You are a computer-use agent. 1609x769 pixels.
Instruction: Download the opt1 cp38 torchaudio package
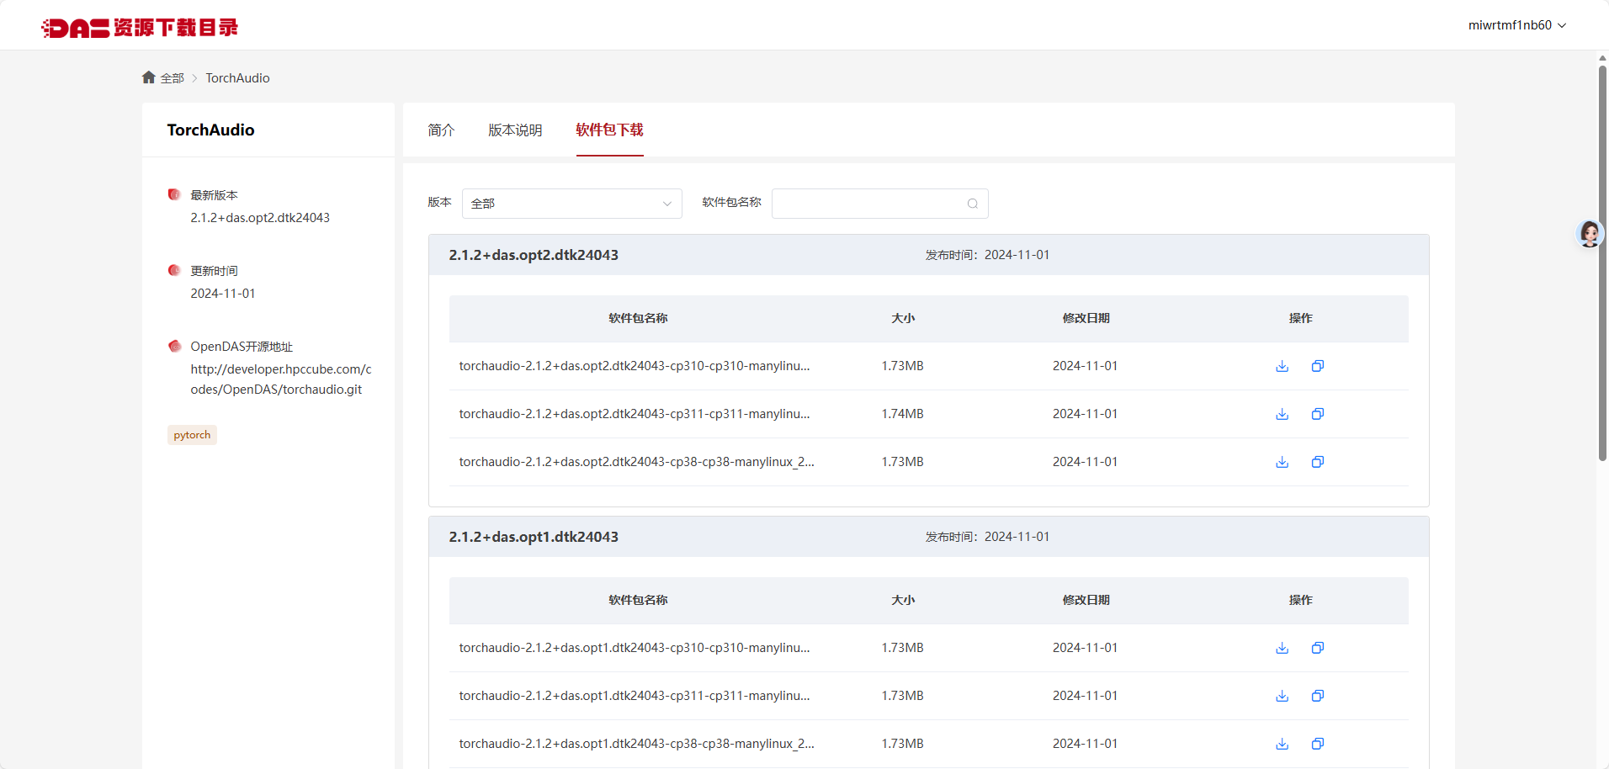(x=1282, y=744)
